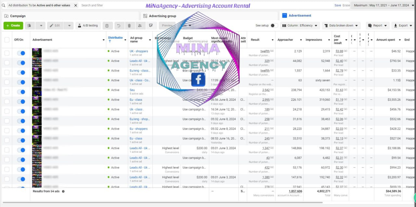Remove the Ad distribution filter with X
416x207 pixels.
point(75,6)
